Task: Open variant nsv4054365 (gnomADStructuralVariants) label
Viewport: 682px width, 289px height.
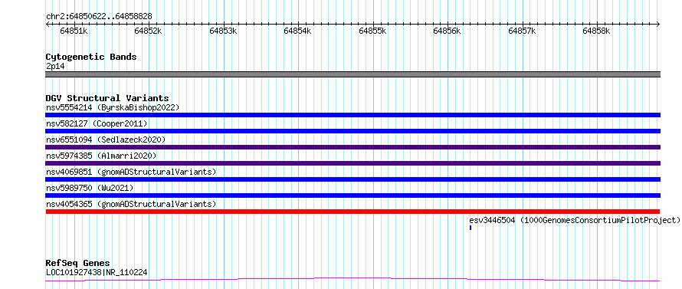Action: click(131, 204)
